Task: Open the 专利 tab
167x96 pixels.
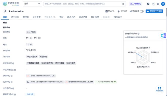Action: point(61,17)
